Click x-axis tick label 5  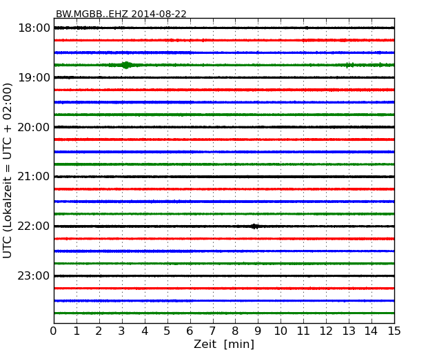pos(167,331)
